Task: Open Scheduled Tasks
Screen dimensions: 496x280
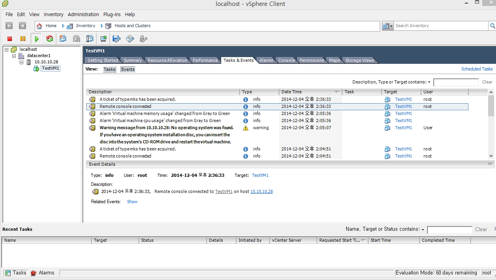Action: [477, 69]
